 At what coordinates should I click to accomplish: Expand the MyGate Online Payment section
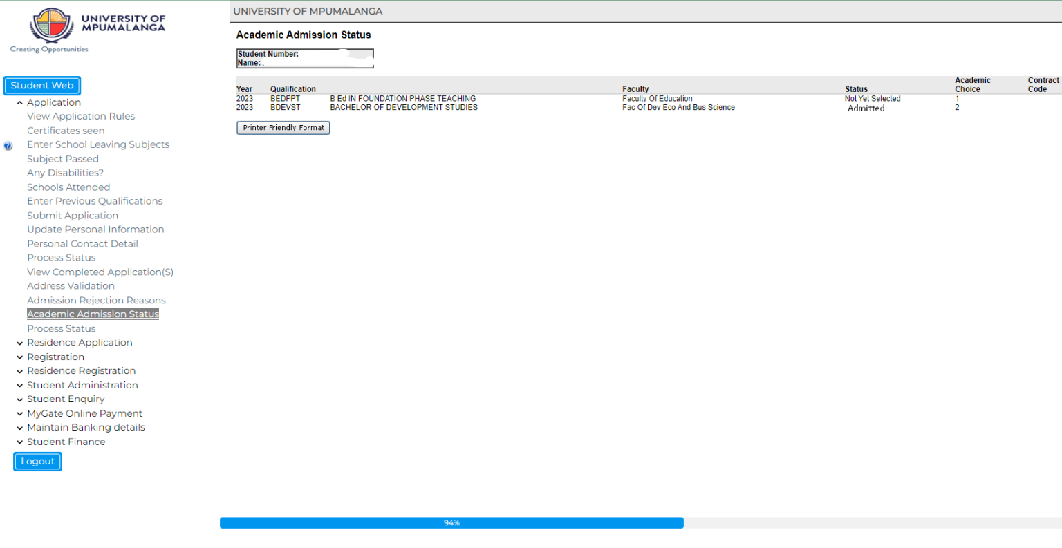[20, 414]
